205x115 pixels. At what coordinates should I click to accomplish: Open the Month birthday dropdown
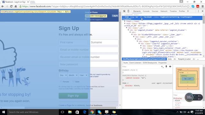coord(73,75)
